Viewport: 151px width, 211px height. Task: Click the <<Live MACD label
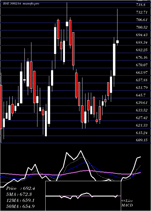coord(127,203)
